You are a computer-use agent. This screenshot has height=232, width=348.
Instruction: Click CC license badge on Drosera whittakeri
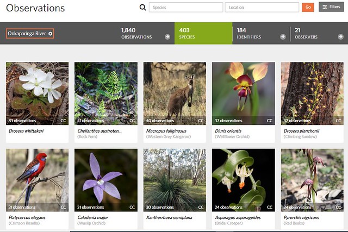pos(63,121)
